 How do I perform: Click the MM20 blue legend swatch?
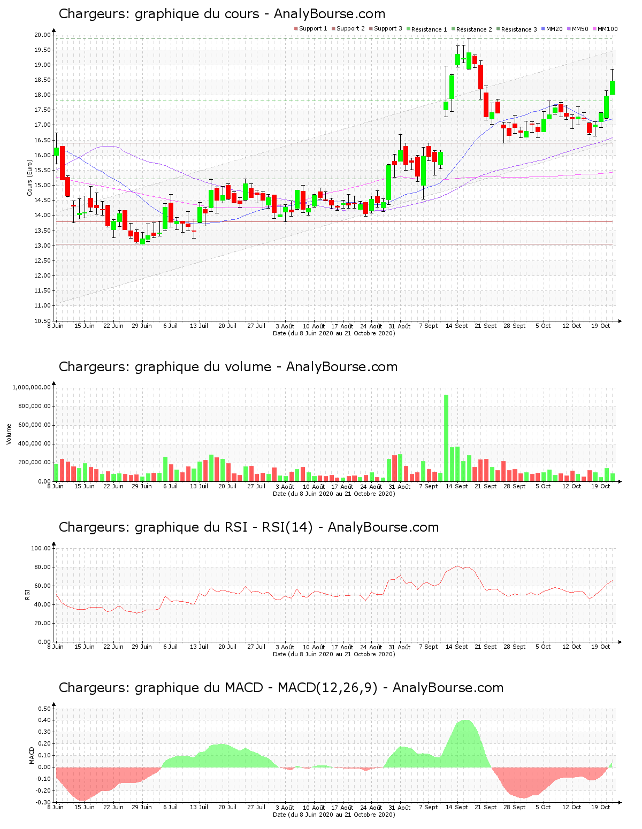(x=543, y=29)
